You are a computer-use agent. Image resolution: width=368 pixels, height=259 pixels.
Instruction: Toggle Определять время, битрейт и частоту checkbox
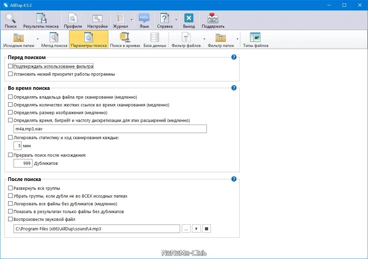[10, 120]
